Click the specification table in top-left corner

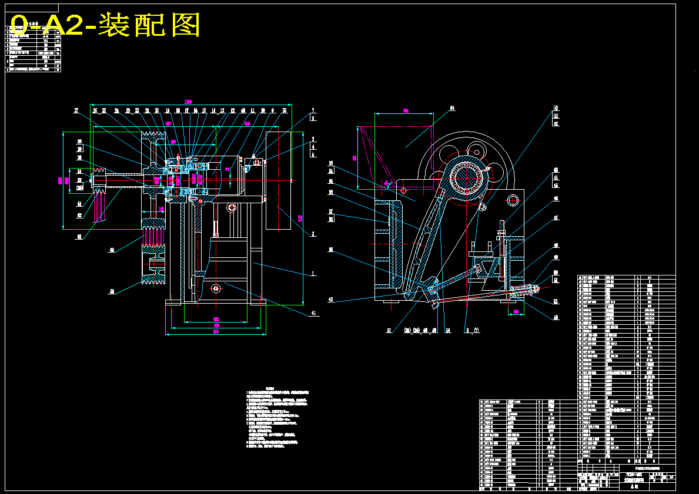click(x=33, y=48)
